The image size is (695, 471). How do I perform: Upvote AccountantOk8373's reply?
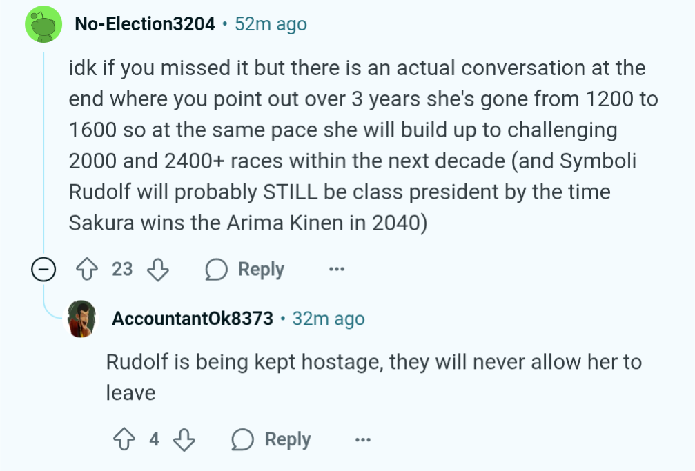126,439
